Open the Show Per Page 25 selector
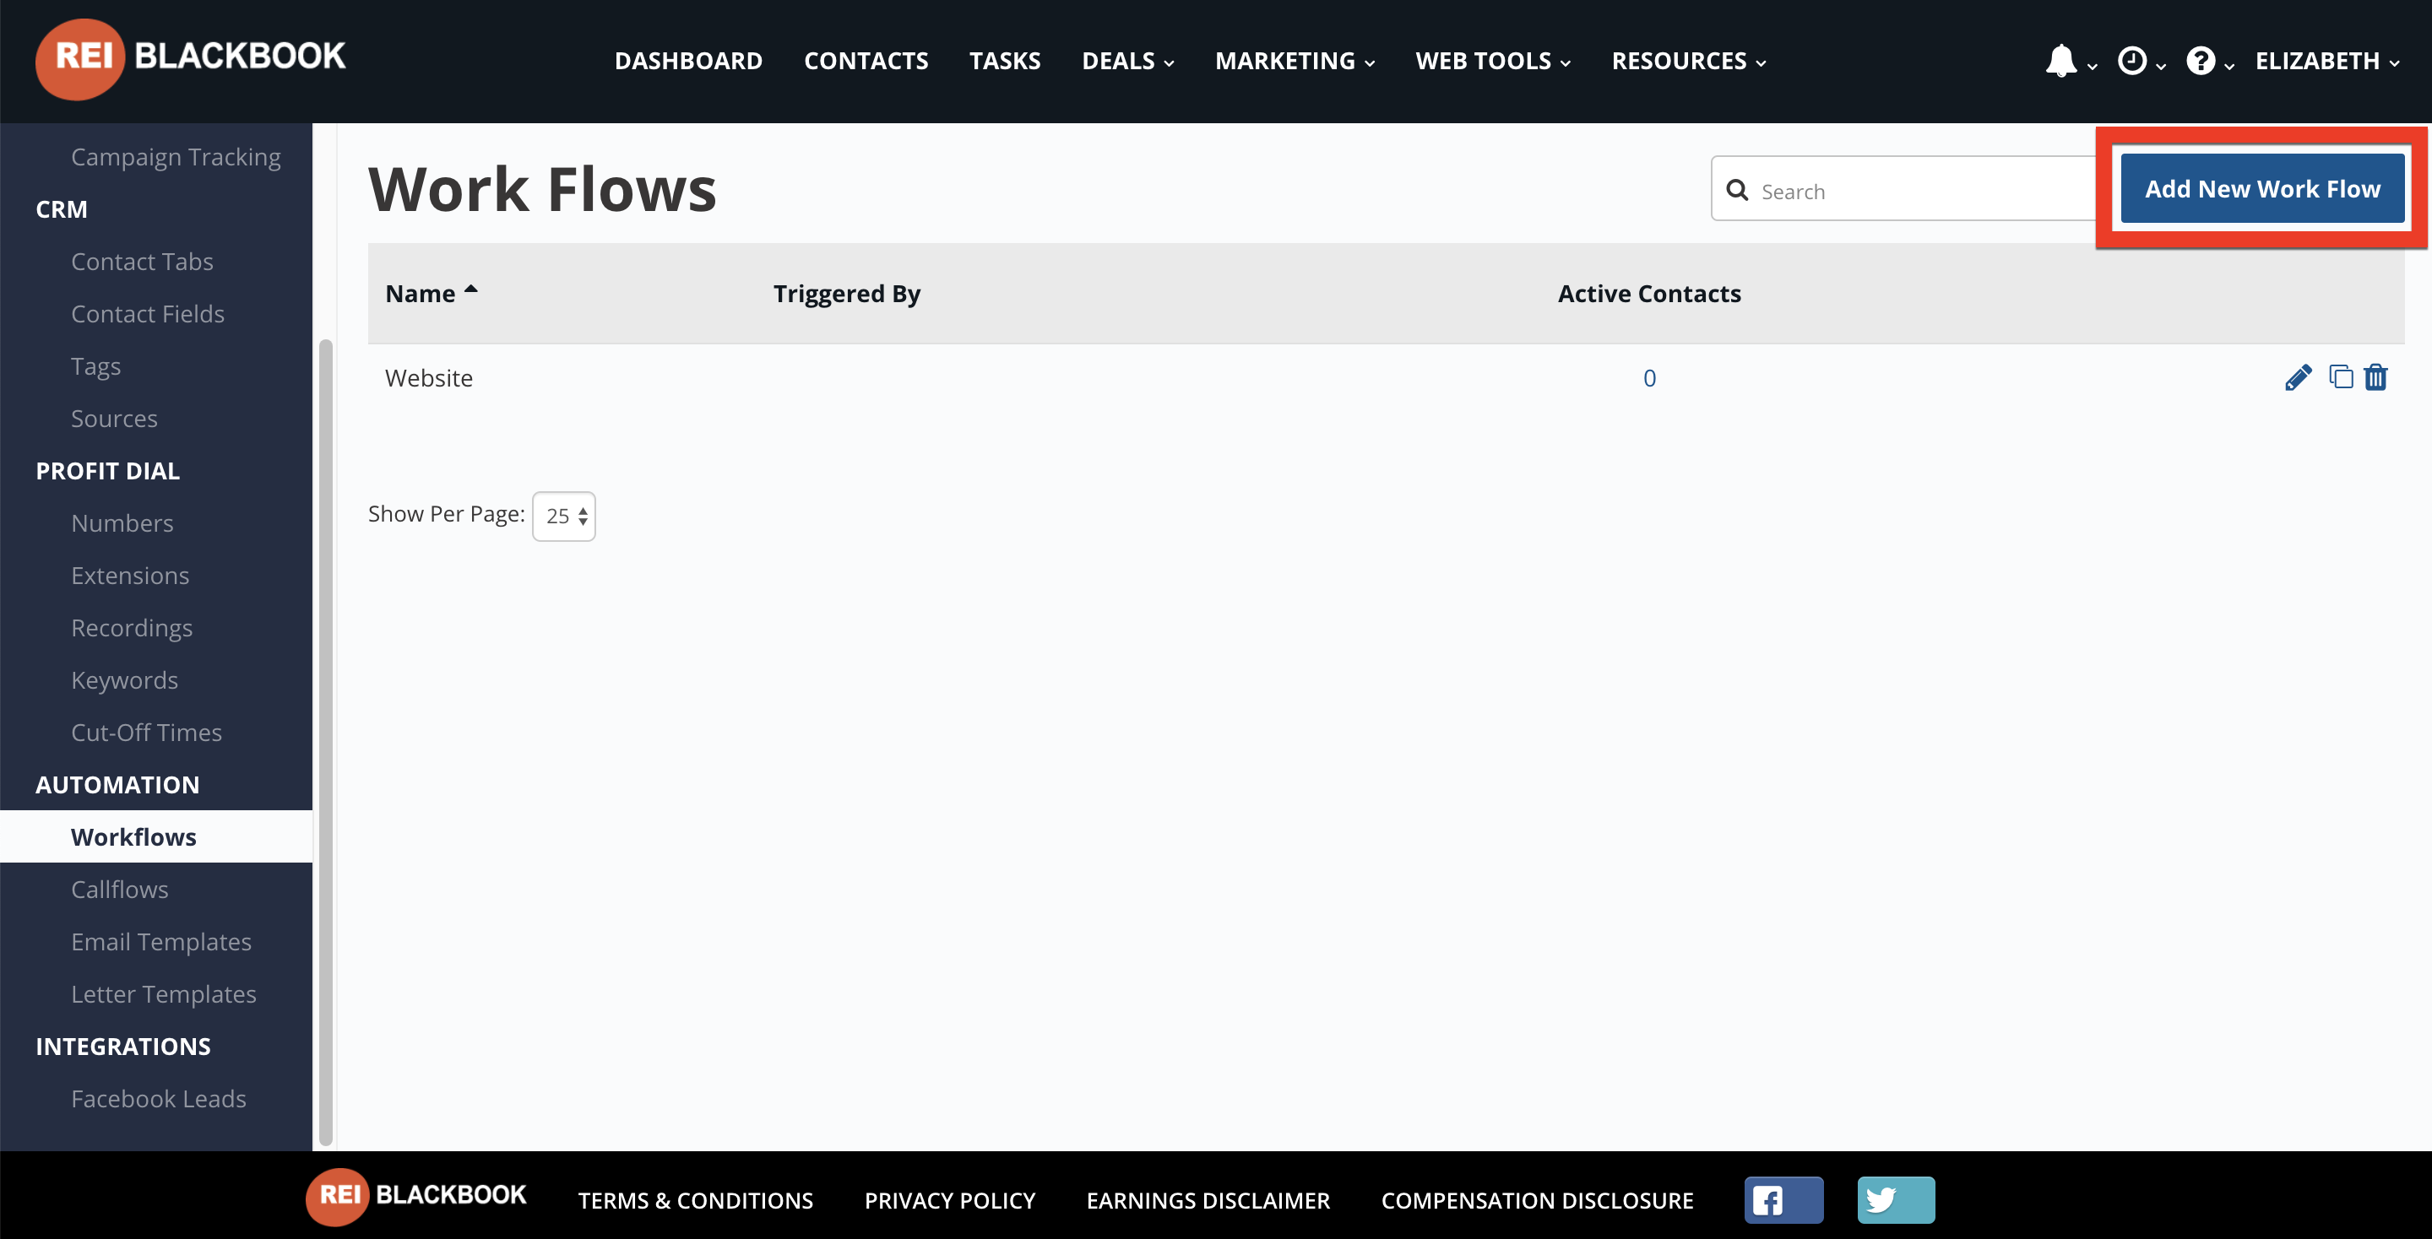 [x=563, y=517]
